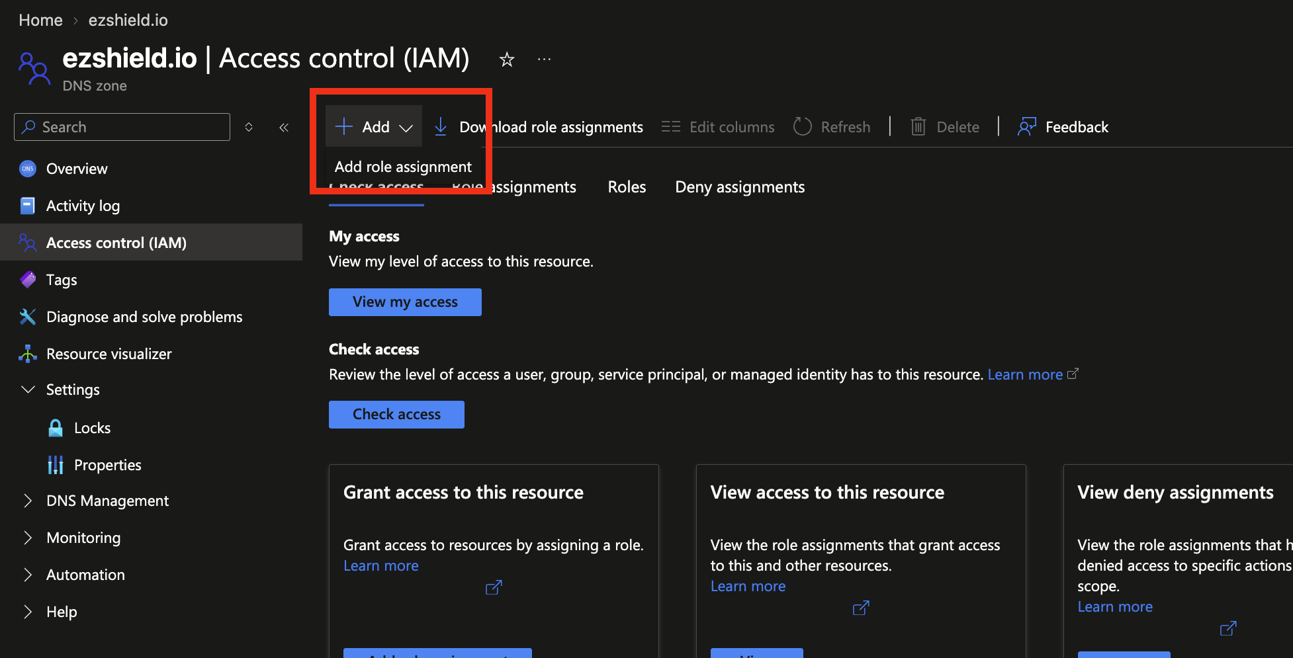Click the purple Tags icon
Image resolution: width=1293 pixels, height=658 pixels.
point(27,280)
